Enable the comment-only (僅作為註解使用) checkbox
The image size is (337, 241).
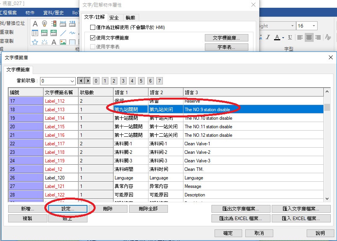click(93, 28)
